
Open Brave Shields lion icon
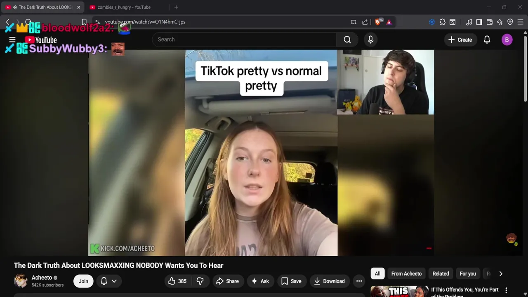[x=378, y=22]
